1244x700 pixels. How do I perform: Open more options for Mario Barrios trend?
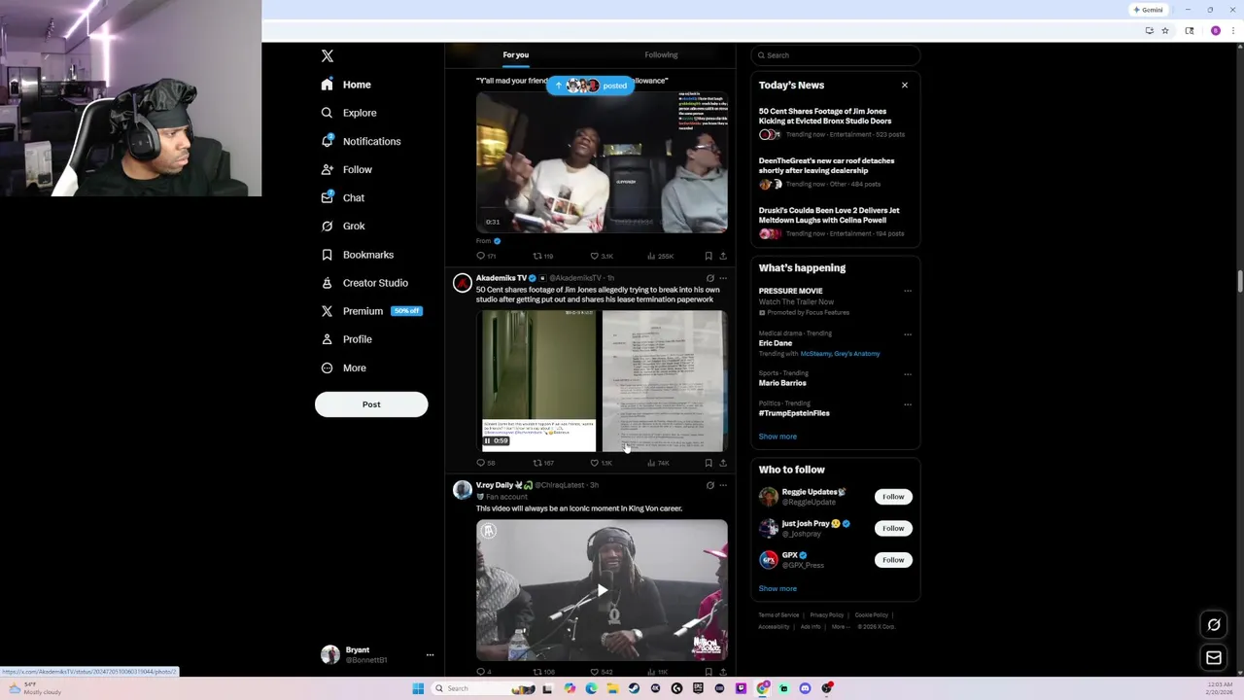tap(908, 374)
